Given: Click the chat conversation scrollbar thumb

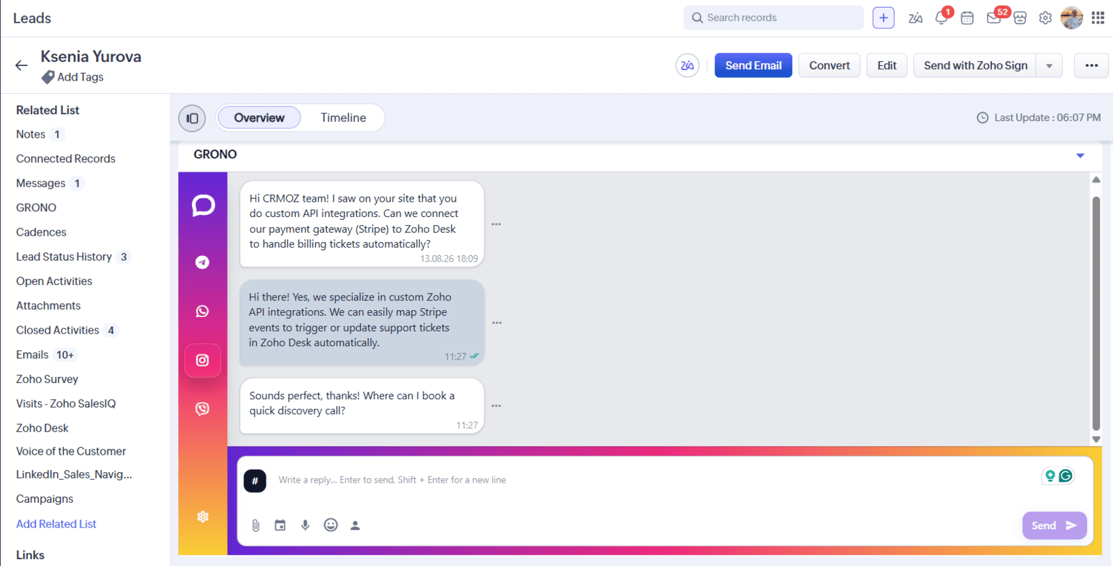Looking at the screenshot, I should point(1096,314).
